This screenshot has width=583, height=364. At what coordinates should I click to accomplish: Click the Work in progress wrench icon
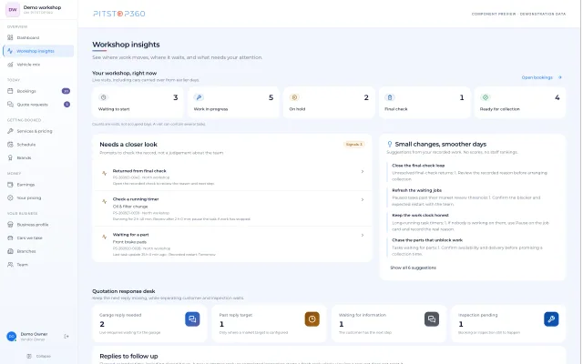pyautogui.click(x=199, y=97)
